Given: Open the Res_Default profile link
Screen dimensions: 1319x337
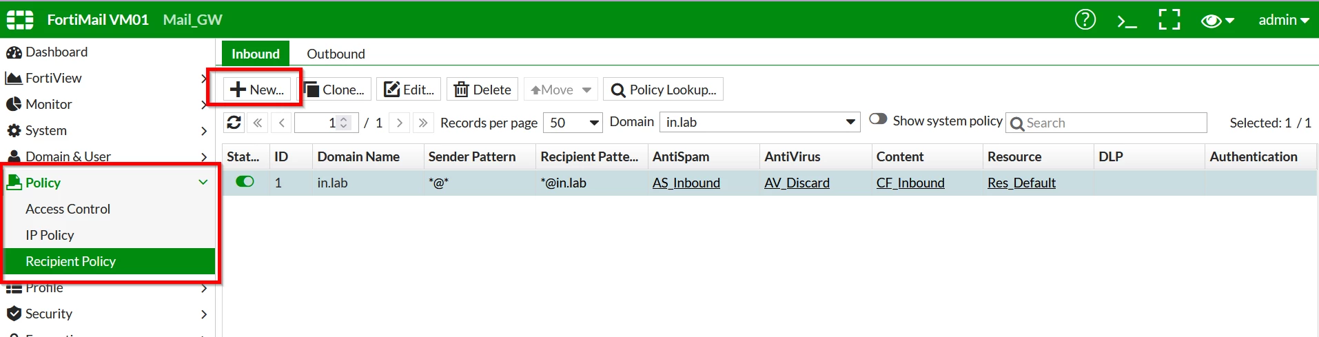Looking at the screenshot, I should [x=1021, y=183].
